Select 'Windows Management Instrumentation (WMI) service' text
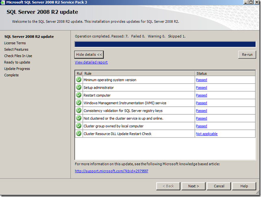The image size is (261, 197). pyautogui.click(x=125, y=103)
